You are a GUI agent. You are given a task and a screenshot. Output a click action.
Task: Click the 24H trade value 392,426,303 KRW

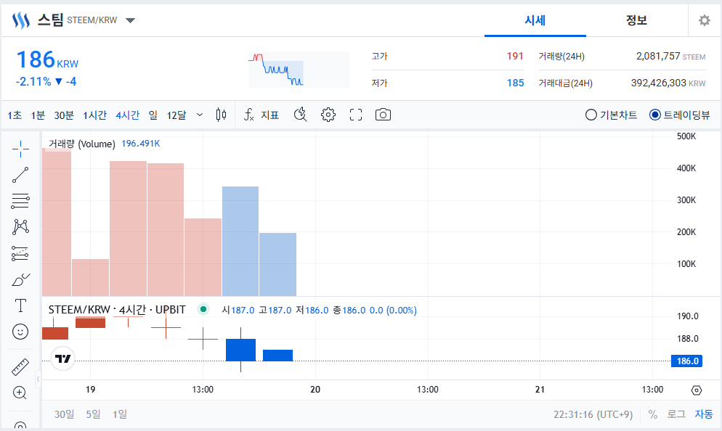[x=668, y=83]
